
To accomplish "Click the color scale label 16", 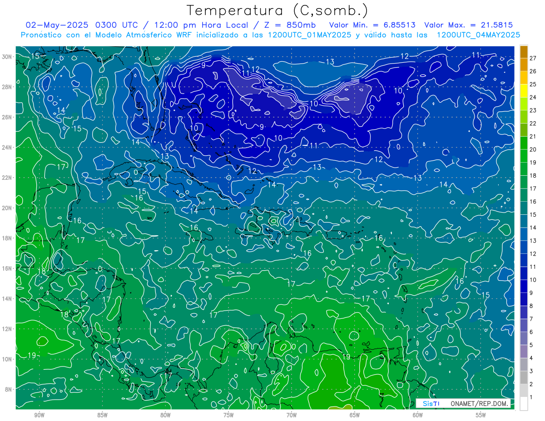I will coord(533,202).
